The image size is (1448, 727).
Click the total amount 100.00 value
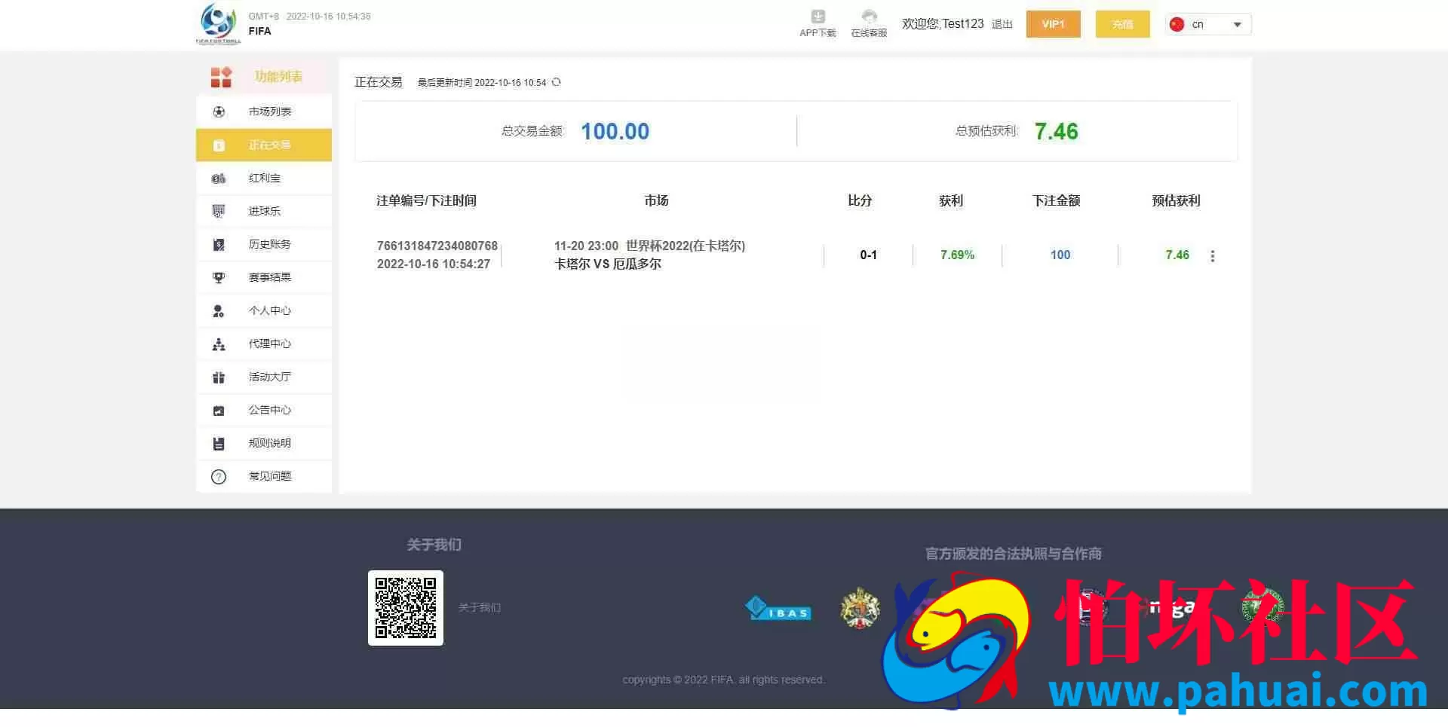click(615, 131)
